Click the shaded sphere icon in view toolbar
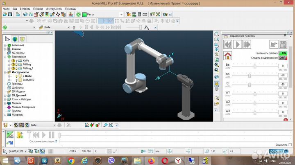The height and width of the screenshot is (165, 295). click(217, 84)
